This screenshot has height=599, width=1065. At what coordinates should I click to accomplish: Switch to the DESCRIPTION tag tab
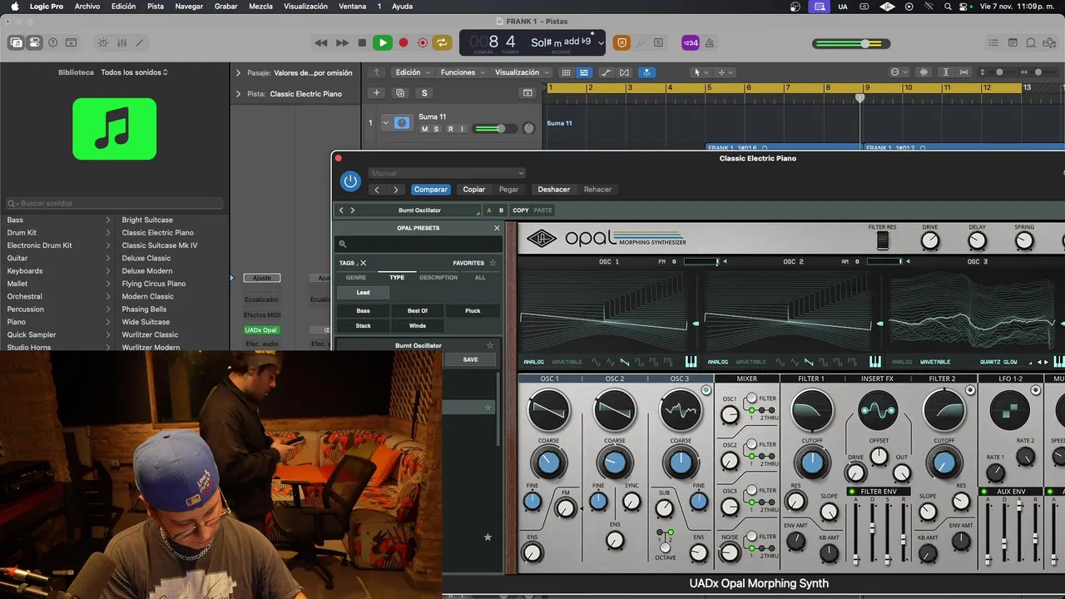coord(438,277)
